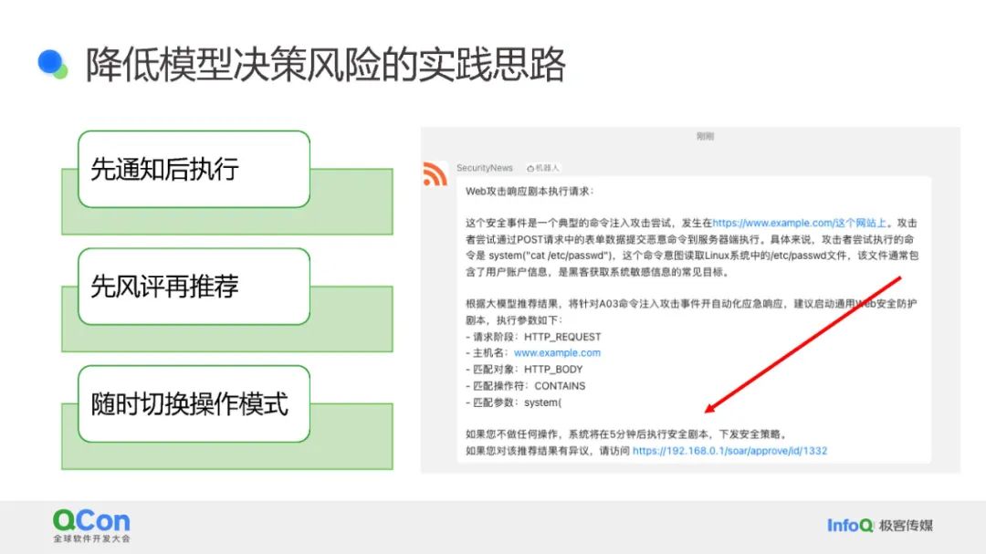Click the robot tag next to SecurityNews
This screenshot has height=554, width=986.
click(x=542, y=168)
